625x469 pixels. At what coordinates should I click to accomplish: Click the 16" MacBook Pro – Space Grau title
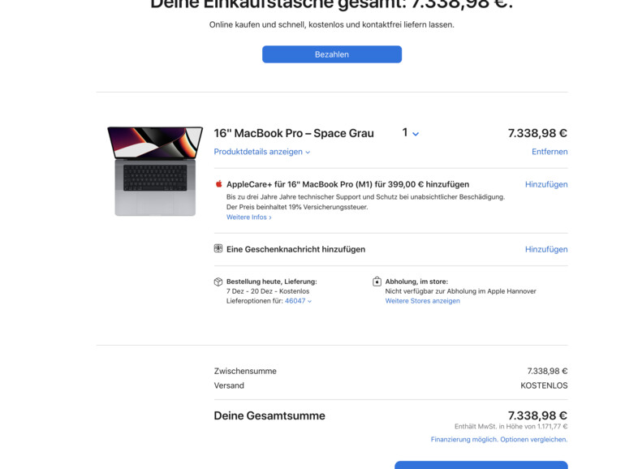click(294, 133)
